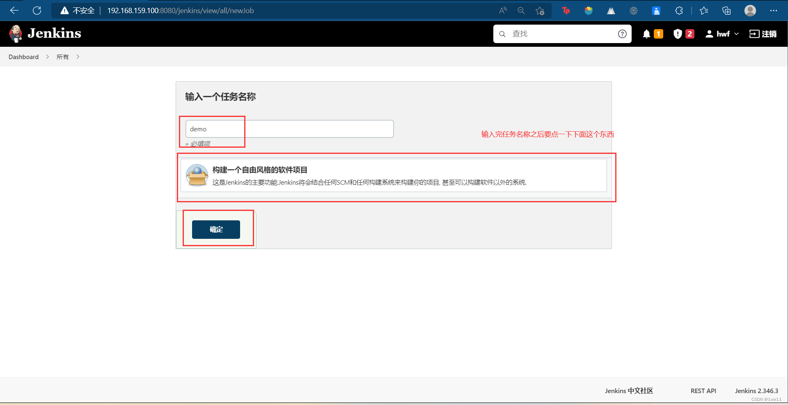Open the Jenkins 中文社区 footer link

pyautogui.click(x=629, y=391)
